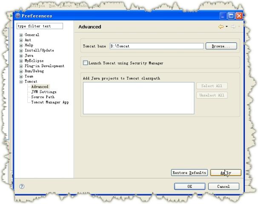258x204 pixels.
Task: Expand the Install/Update tree node
Action: pos(21,51)
